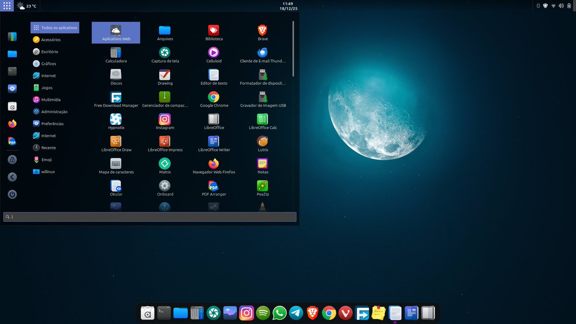Launch PDF Arranger from the menu grid
The image size is (576, 324).
coord(214,188)
